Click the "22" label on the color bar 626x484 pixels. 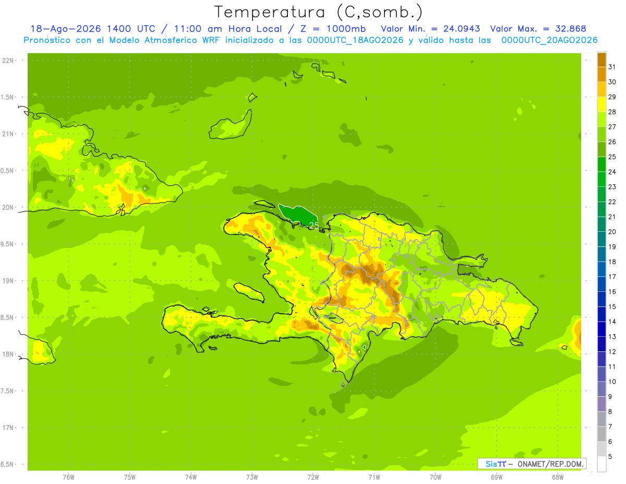[x=612, y=202]
